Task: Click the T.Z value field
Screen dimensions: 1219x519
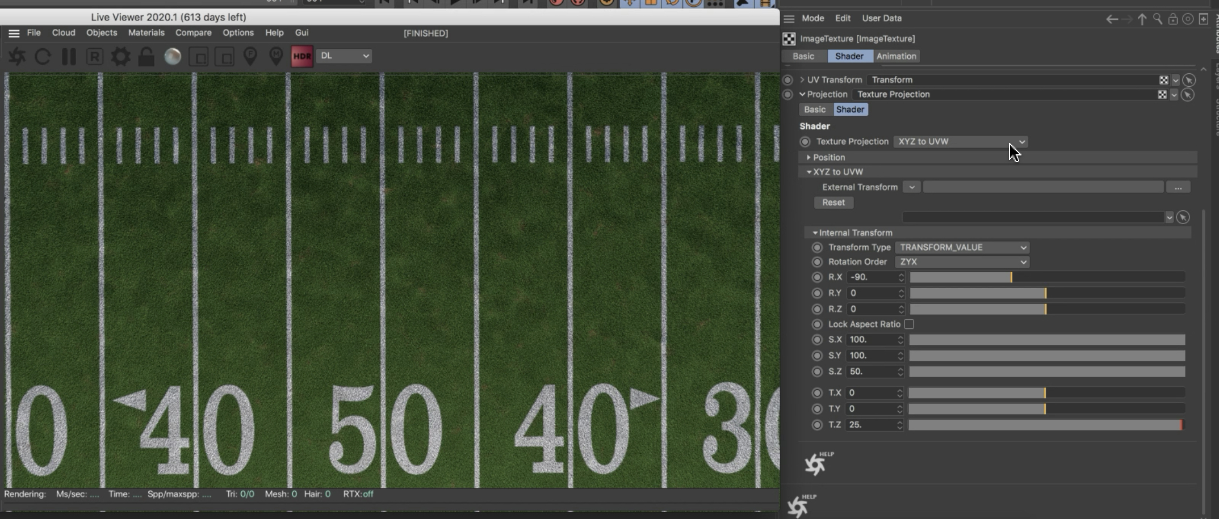Action: pyautogui.click(x=870, y=425)
